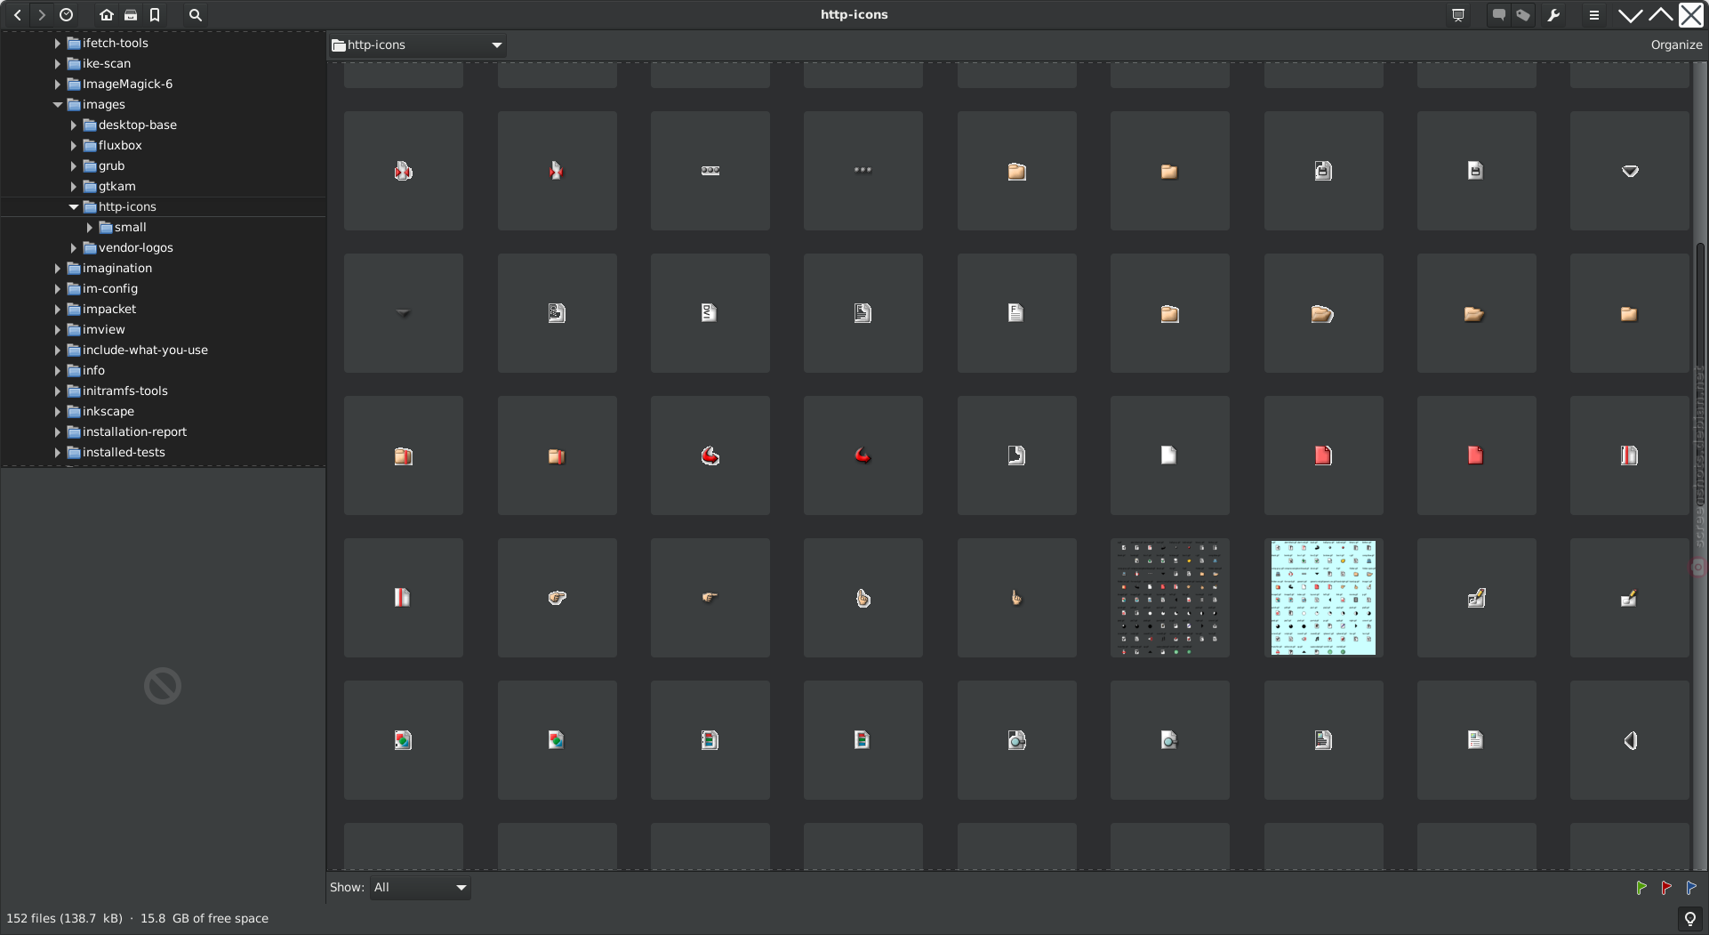
Task: Click the red selection flag
Action: (1666, 887)
